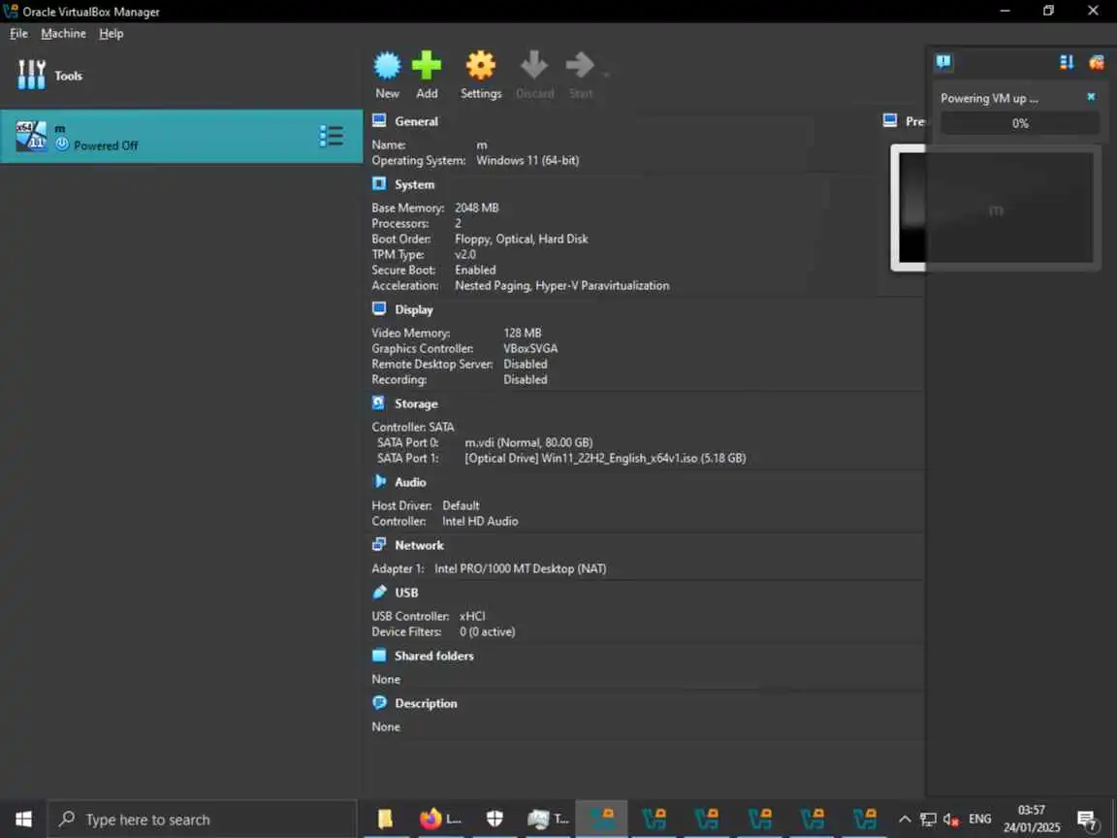Expand the Start button dropdown arrow

click(x=606, y=74)
